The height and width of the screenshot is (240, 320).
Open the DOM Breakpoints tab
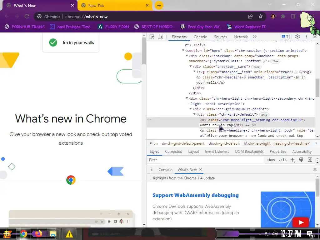[249, 152]
